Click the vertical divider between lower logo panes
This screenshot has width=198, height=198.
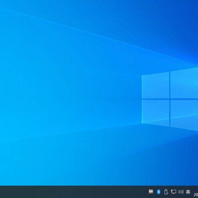click(x=170, y=113)
